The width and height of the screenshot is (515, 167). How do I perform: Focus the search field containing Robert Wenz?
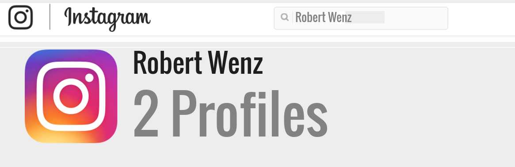tap(361, 18)
